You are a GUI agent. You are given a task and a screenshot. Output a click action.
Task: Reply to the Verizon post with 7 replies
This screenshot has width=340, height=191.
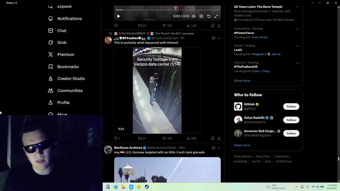[117, 138]
